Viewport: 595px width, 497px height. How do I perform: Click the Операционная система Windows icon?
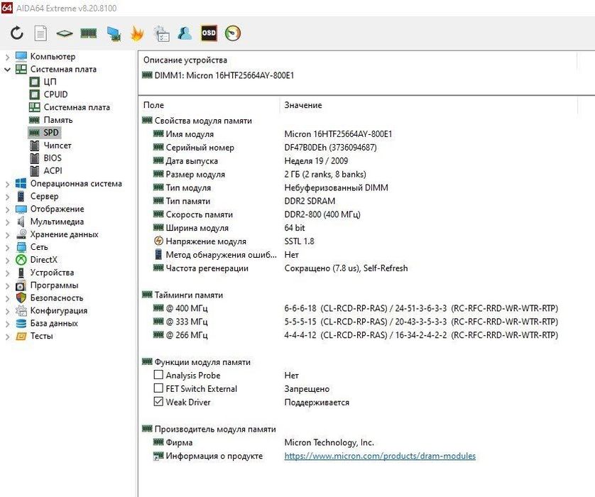click(21, 184)
